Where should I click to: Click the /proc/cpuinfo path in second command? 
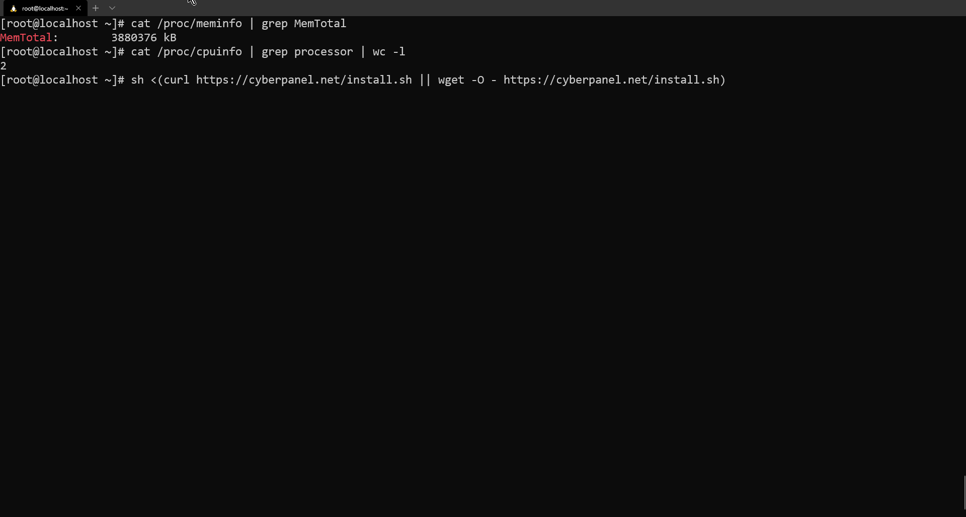[x=199, y=52]
